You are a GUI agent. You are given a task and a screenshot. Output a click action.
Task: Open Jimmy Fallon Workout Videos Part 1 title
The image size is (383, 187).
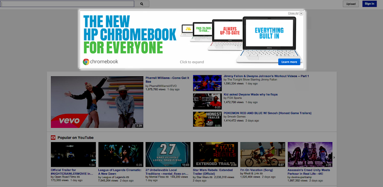266,76
